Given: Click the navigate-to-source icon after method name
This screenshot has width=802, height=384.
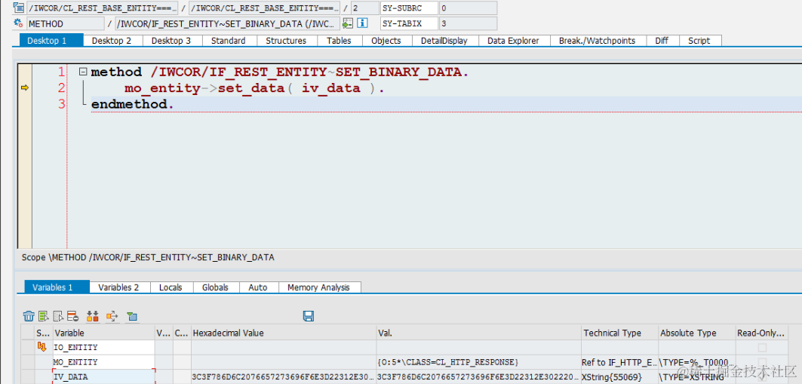Looking at the screenshot, I should coord(348,23).
